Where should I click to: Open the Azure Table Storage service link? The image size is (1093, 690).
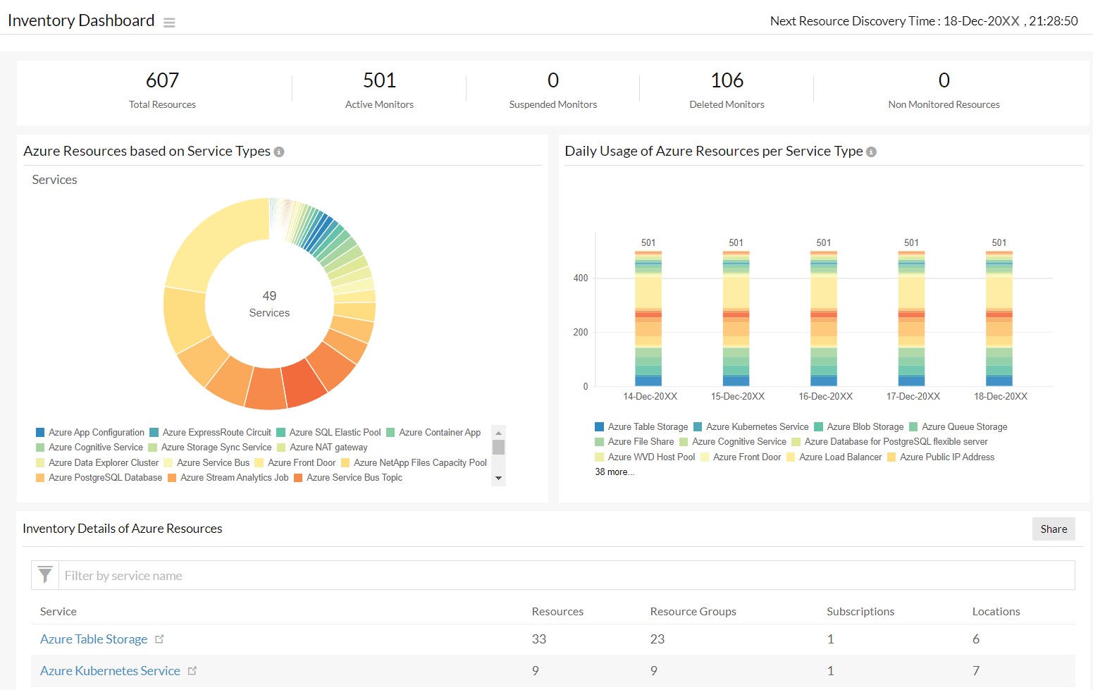94,639
